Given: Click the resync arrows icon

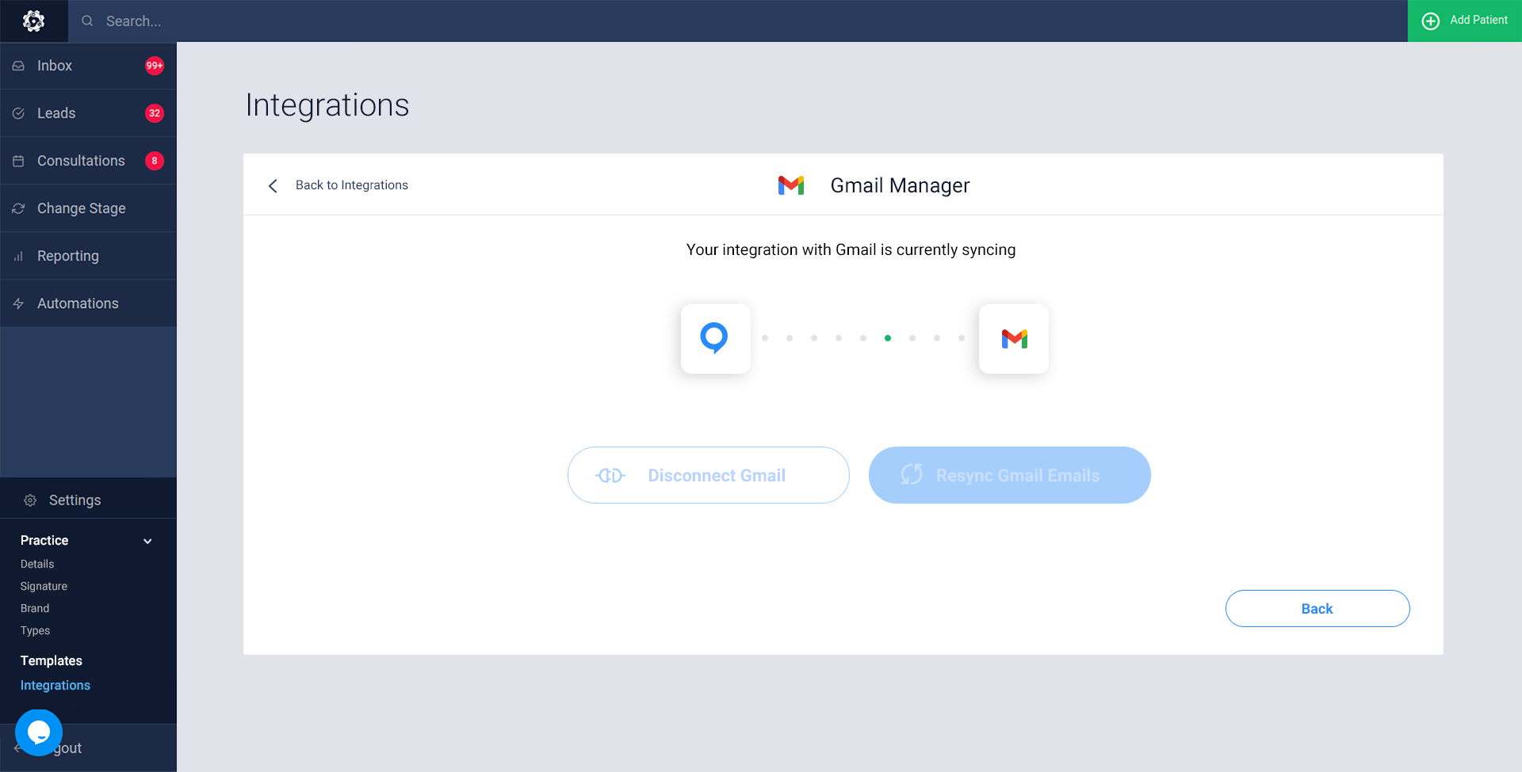Looking at the screenshot, I should tap(912, 474).
